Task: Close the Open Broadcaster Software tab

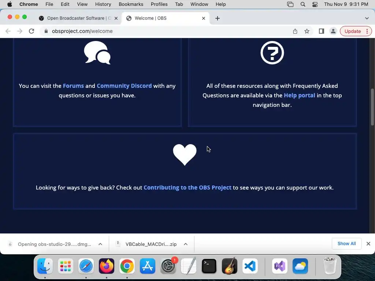Action: (x=116, y=18)
